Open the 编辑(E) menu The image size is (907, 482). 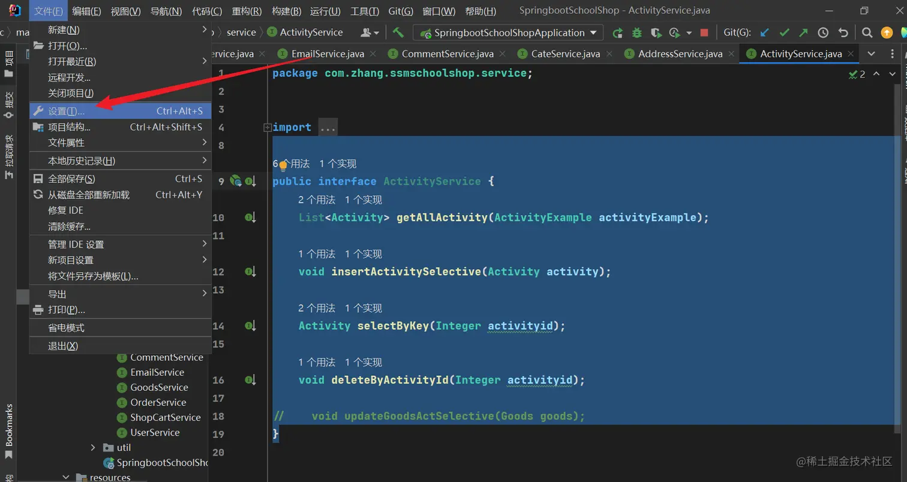86,11
